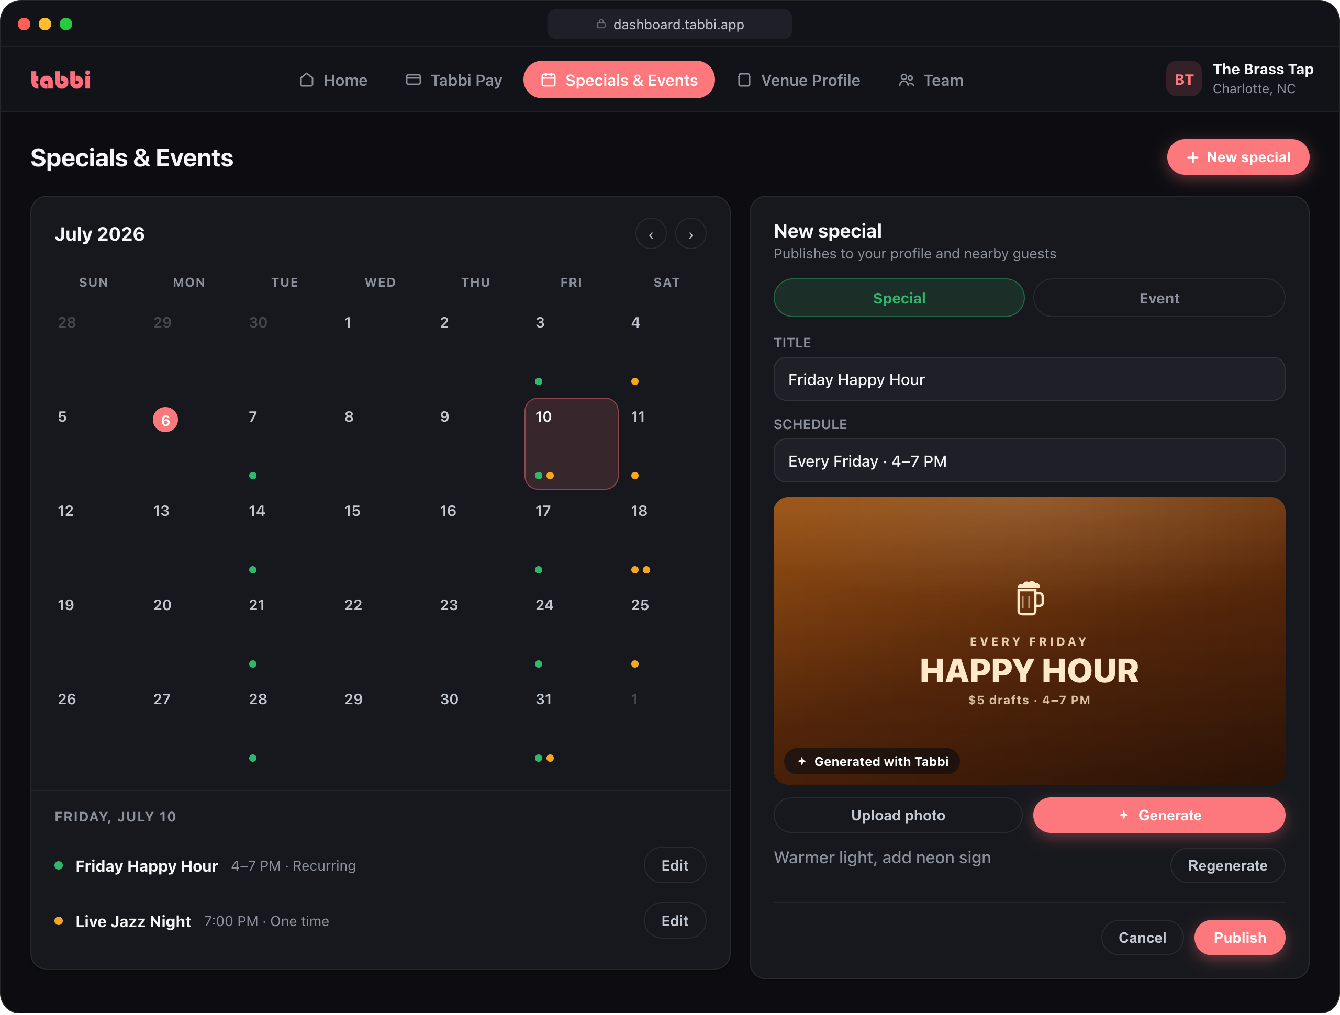The height and width of the screenshot is (1015, 1340).
Task: Click the BT venue avatar
Action: (1183, 80)
